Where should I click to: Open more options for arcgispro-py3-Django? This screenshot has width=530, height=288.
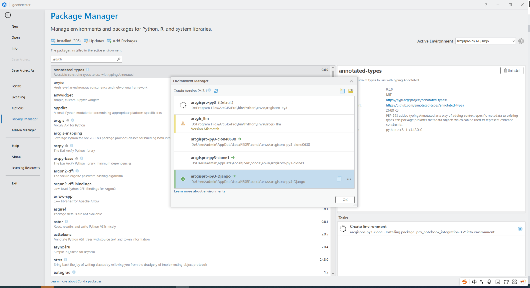(349, 179)
